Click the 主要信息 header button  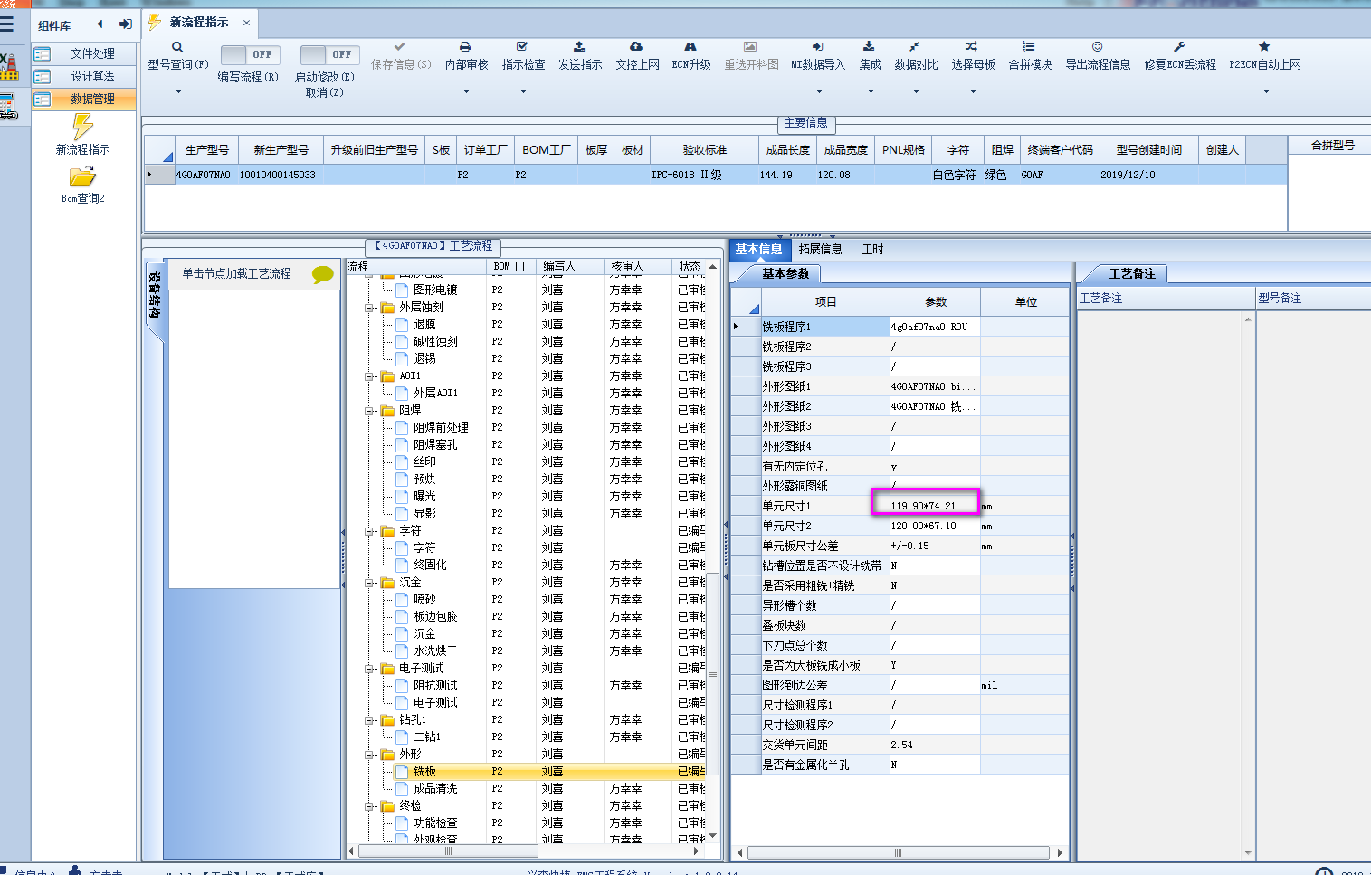coord(805,123)
